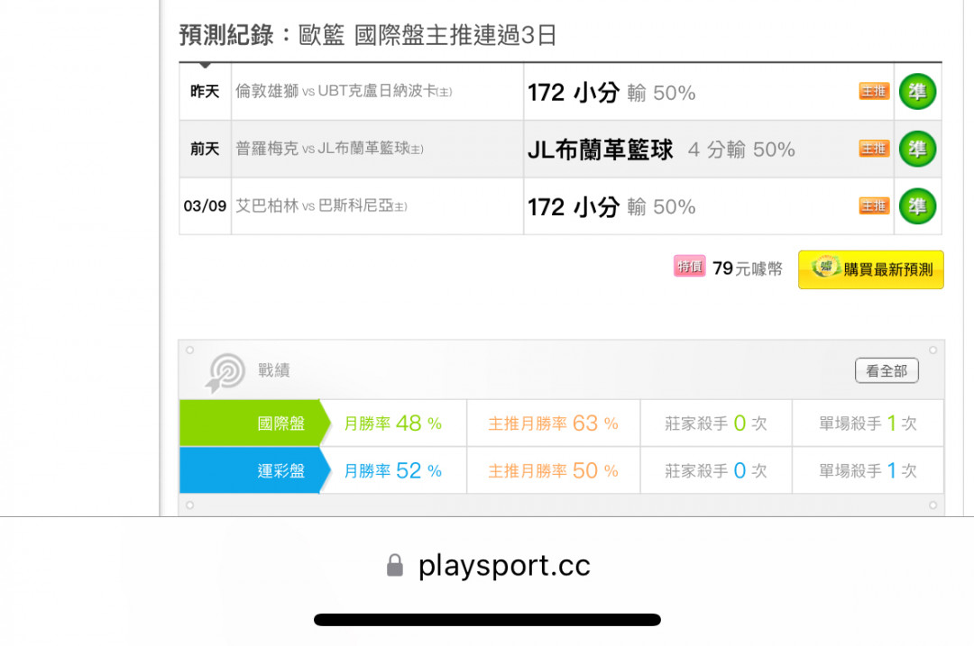Image resolution: width=974 pixels, height=646 pixels.
Task: Click the green 準 badge in the 前天 row
Action: pyautogui.click(x=917, y=149)
